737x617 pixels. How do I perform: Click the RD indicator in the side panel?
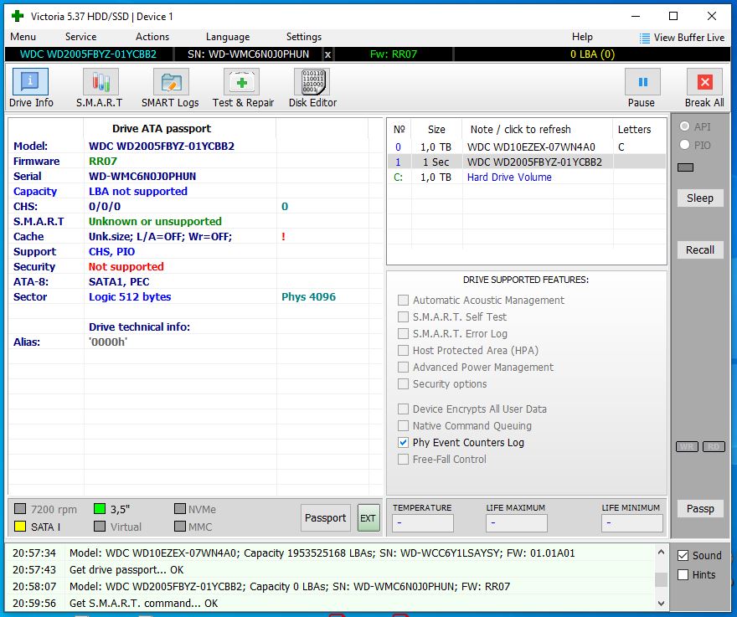[714, 446]
